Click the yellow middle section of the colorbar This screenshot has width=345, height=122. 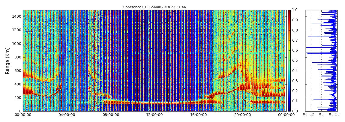tap(289, 46)
